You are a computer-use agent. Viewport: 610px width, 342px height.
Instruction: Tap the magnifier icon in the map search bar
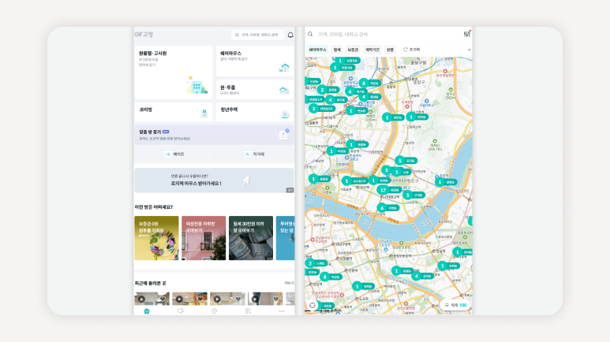[x=310, y=34]
